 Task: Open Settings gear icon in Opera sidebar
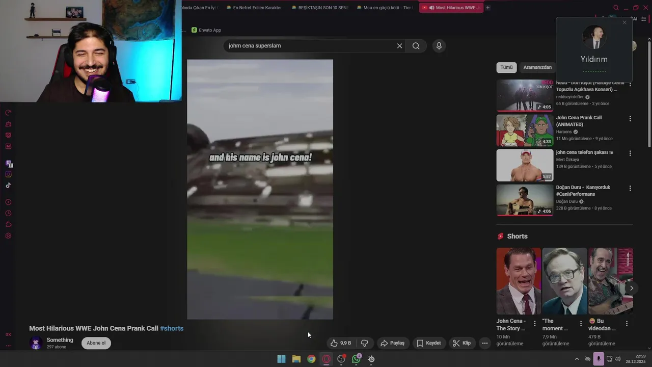pyautogui.click(x=8, y=236)
